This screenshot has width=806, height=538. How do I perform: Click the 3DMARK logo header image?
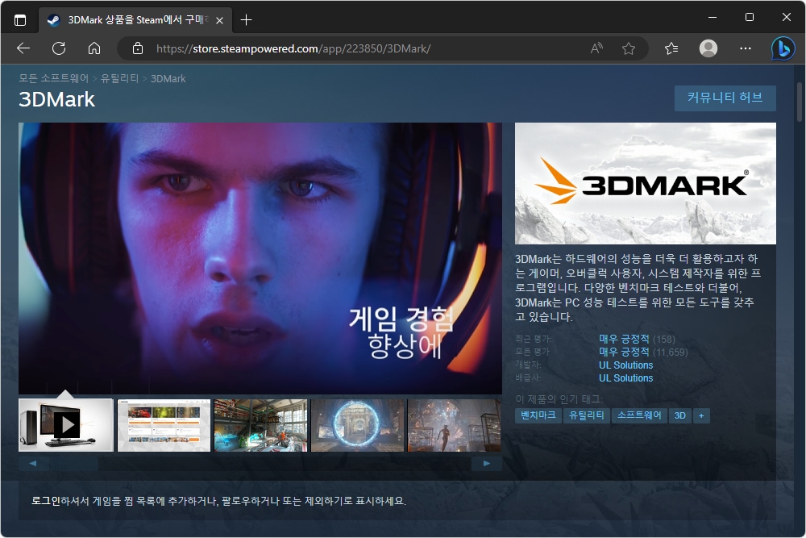(x=645, y=183)
